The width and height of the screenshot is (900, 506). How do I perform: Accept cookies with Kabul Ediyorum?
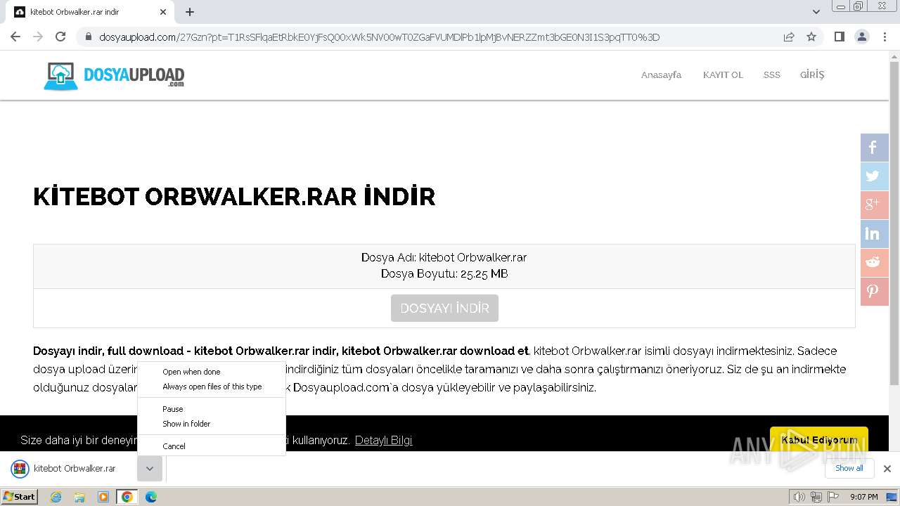tap(819, 440)
